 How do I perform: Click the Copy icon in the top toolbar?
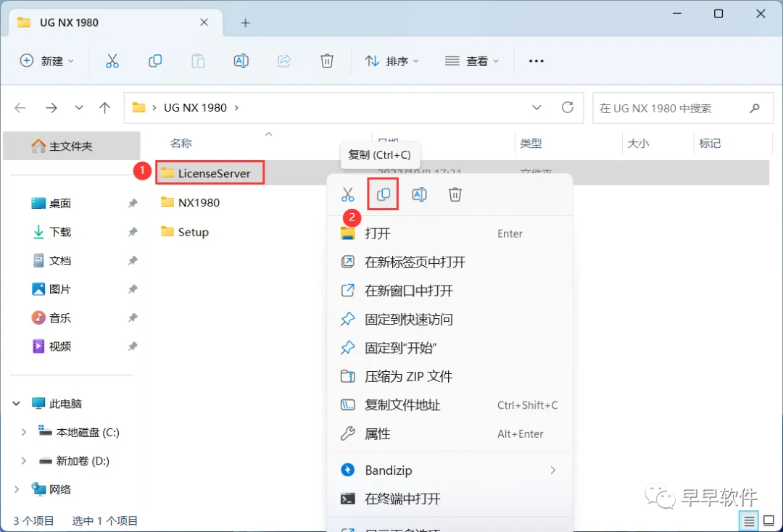[x=155, y=61]
